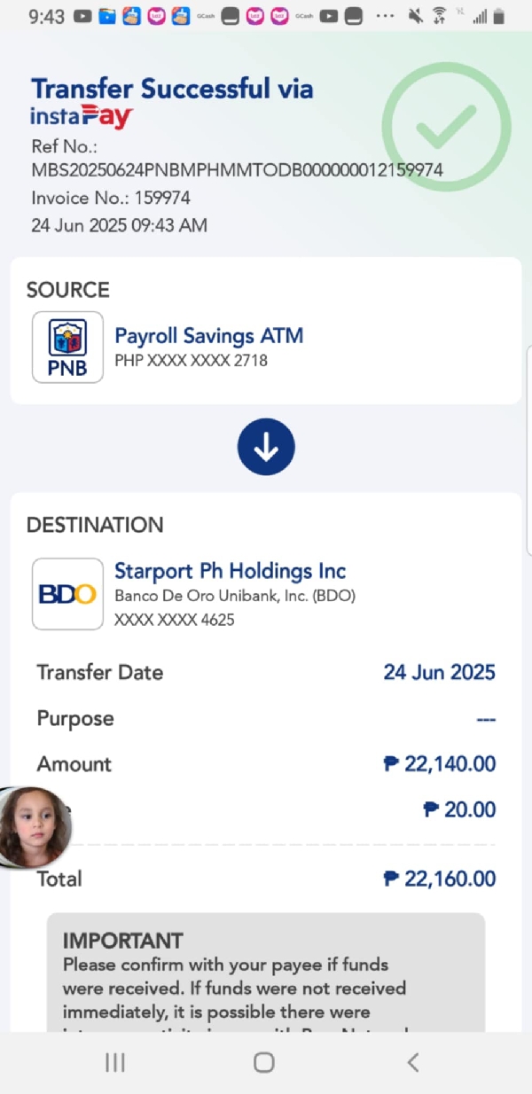The image size is (532, 1094).
Task: Select the Starport Ph Holdings Inc destination
Action: [230, 571]
